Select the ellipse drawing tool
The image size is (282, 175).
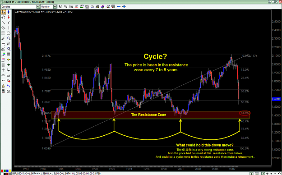(x=9, y=33)
